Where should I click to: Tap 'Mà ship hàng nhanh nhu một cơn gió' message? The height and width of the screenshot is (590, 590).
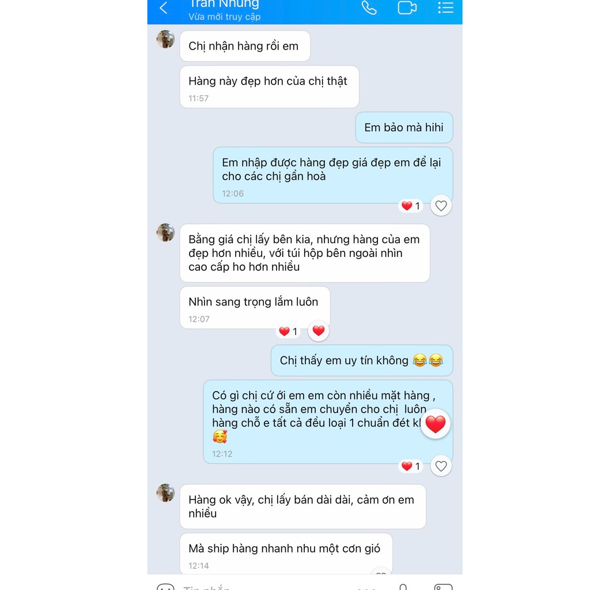coord(286,554)
